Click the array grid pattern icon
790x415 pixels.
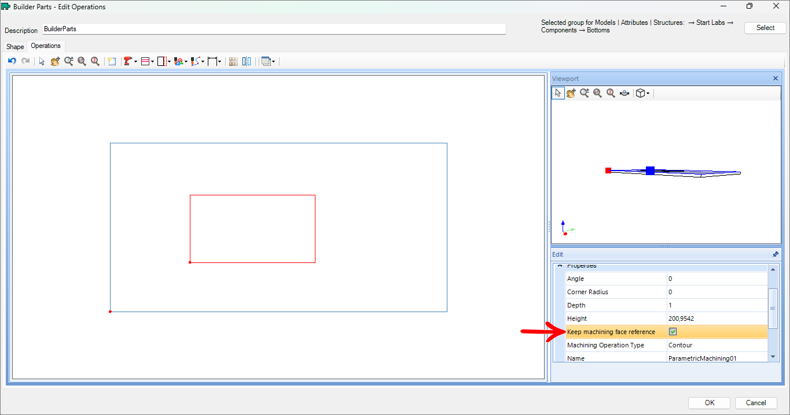coord(233,61)
